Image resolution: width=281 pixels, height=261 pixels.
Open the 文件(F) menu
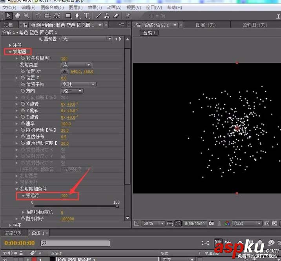click(x=9, y=8)
